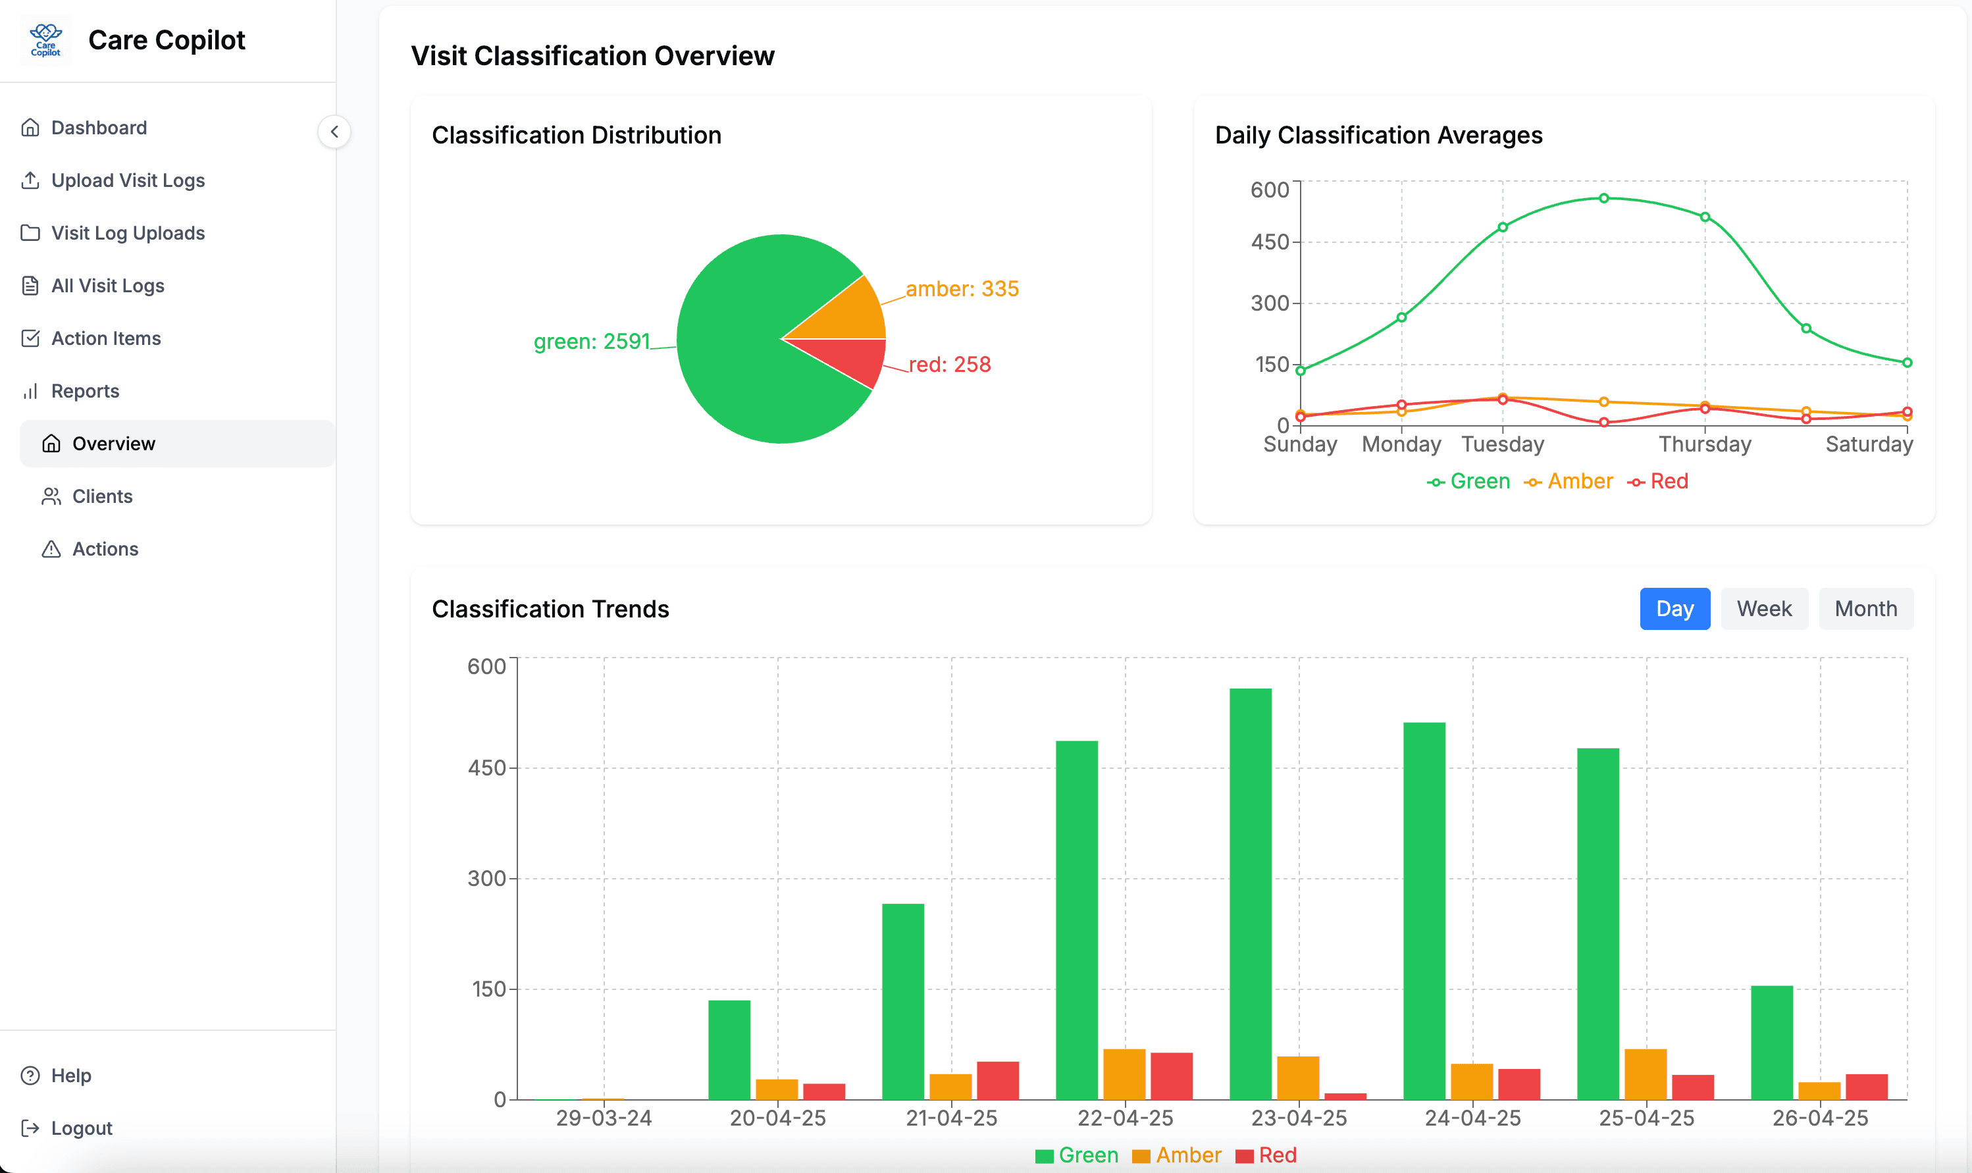Screen dimensions: 1972x1173
Task: Switch trends view to Month
Action: click(x=1865, y=609)
